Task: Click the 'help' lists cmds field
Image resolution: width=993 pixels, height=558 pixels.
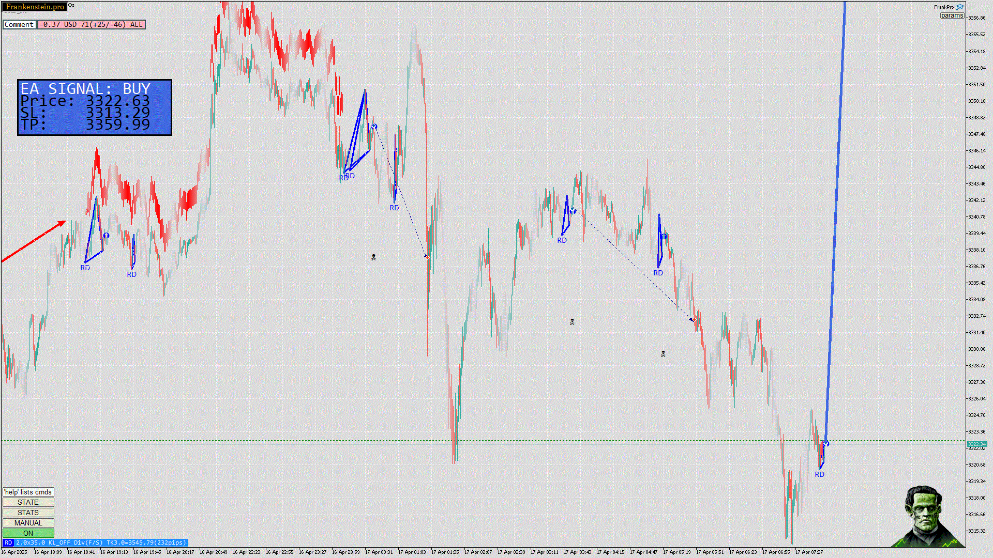Action: 28,492
